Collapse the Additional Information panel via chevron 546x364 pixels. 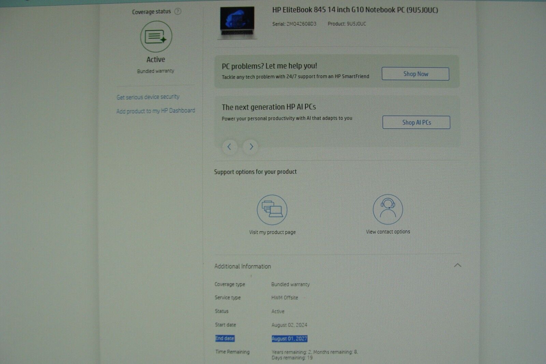(x=458, y=265)
